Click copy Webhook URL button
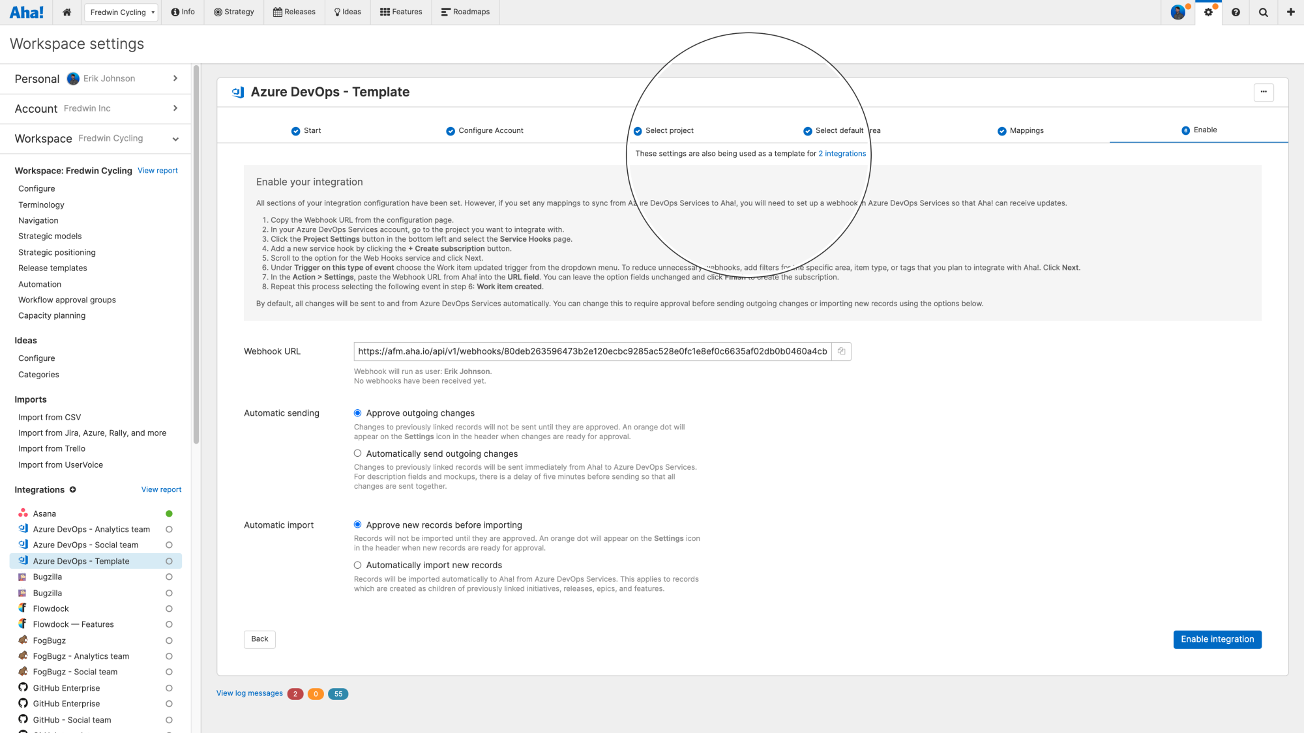 (x=841, y=351)
